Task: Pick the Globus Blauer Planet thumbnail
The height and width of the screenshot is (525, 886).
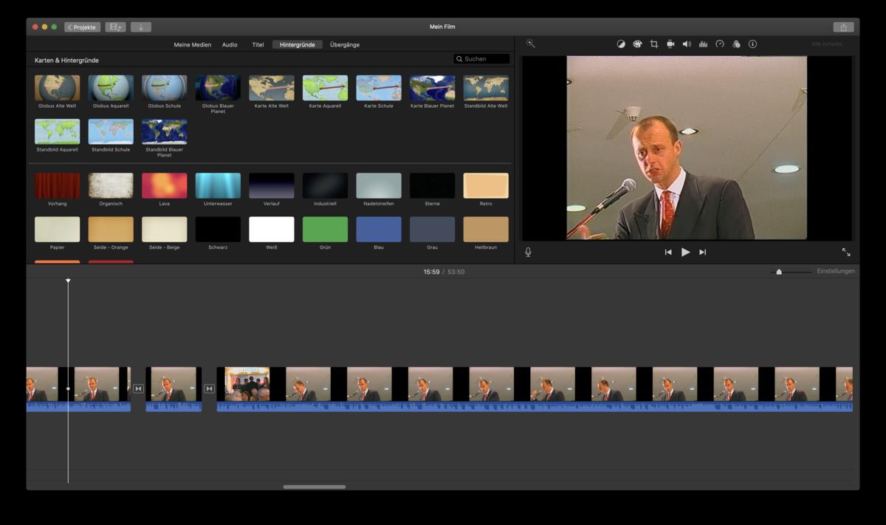Action: coord(218,88)
